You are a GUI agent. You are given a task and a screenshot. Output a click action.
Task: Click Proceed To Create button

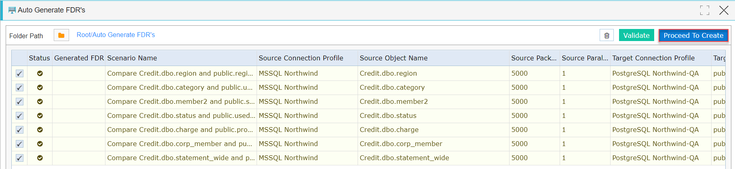pyautogui.click(x=693, y=35)
